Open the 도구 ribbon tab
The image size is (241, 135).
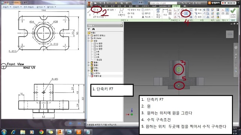pos(113,6)
